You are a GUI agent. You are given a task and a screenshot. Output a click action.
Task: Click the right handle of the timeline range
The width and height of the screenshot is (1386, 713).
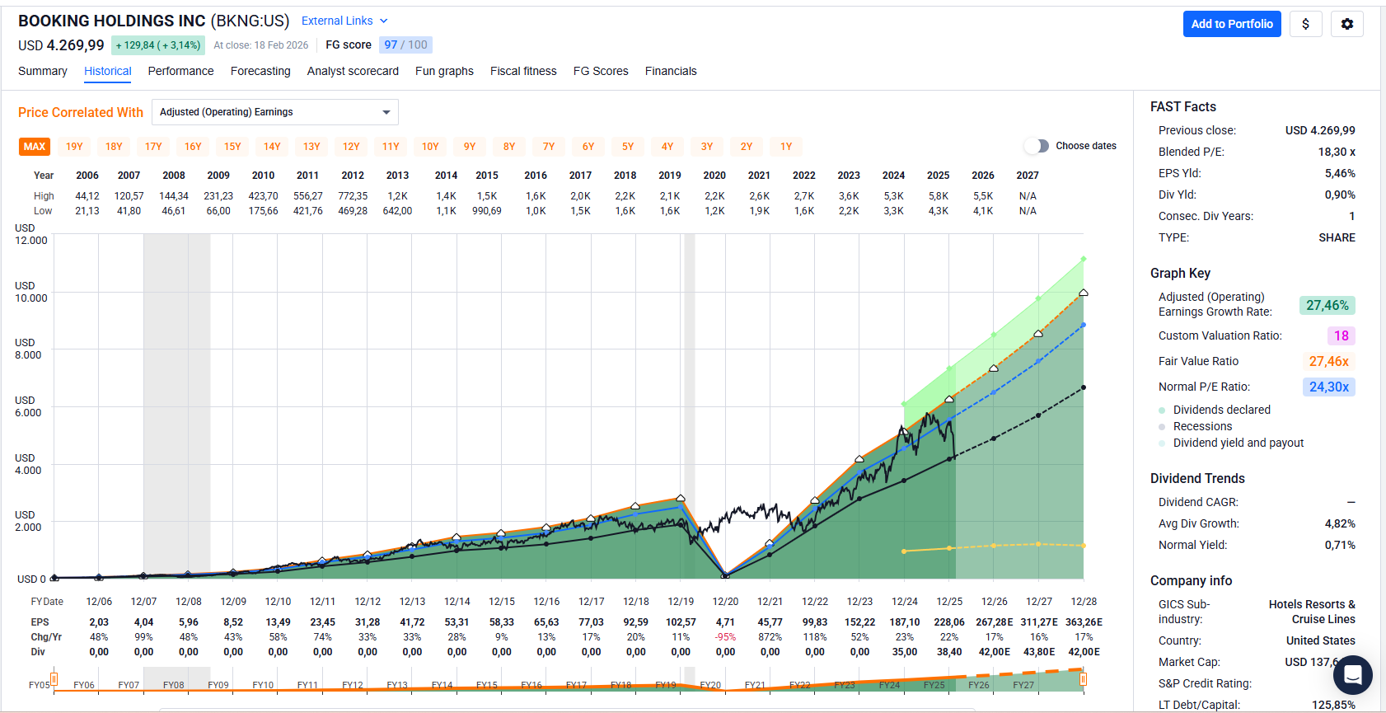pos(1083,679)
